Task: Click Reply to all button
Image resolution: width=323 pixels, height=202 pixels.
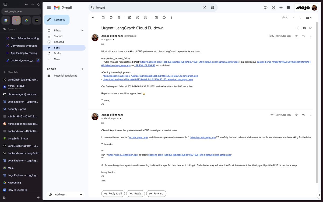Action: [113, 193]
